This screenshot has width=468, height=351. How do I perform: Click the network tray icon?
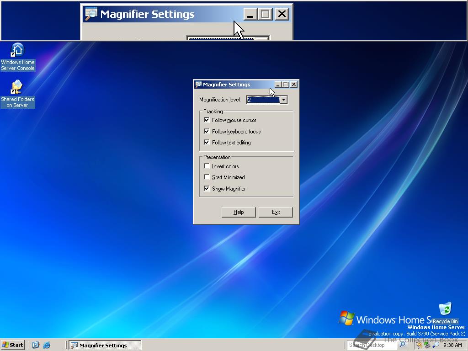(x=427, y=345)
